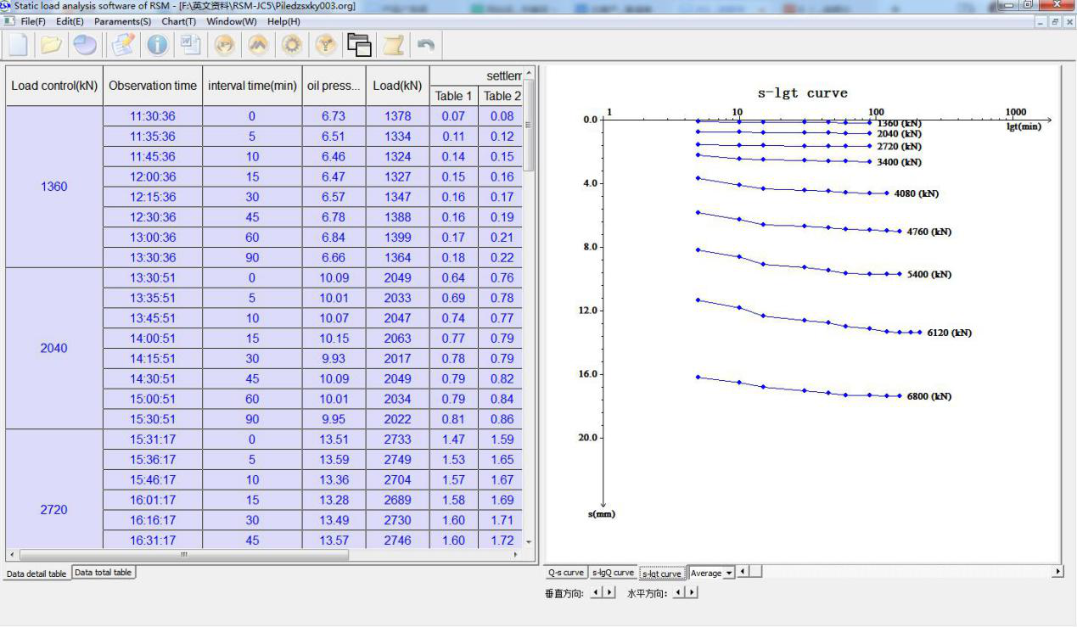Select the 11:30:36 observation time cell
The height and width of the screenshot is (627, 1077).
pos(153,116)
